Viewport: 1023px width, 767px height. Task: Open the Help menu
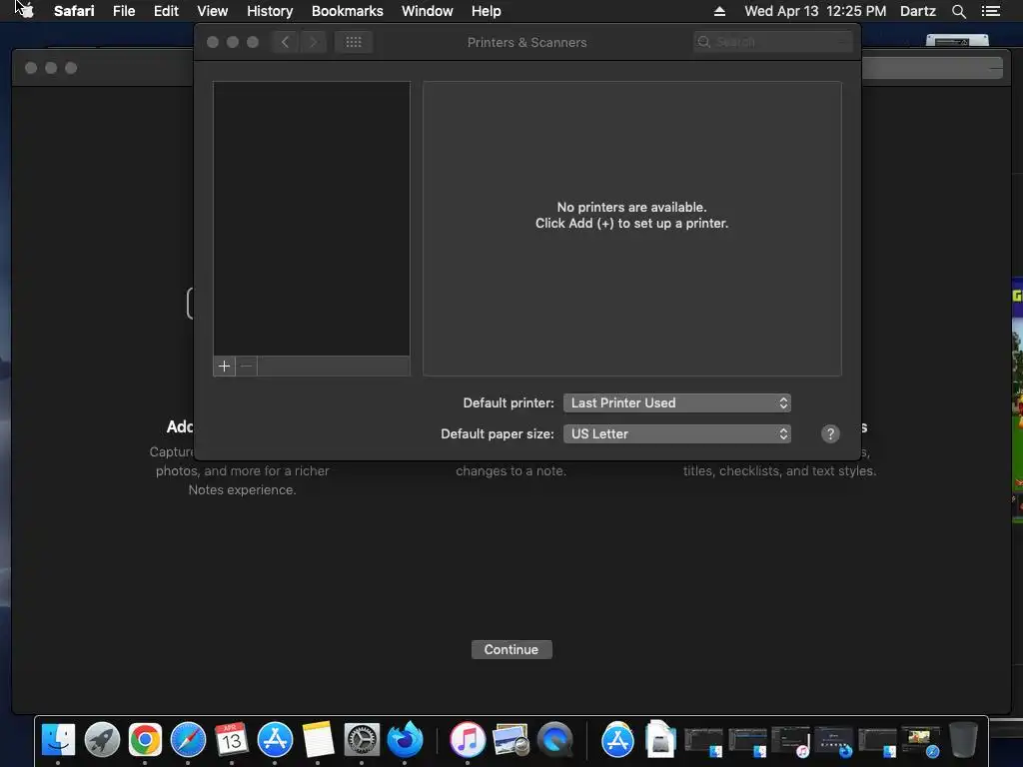tap(487, 11)
